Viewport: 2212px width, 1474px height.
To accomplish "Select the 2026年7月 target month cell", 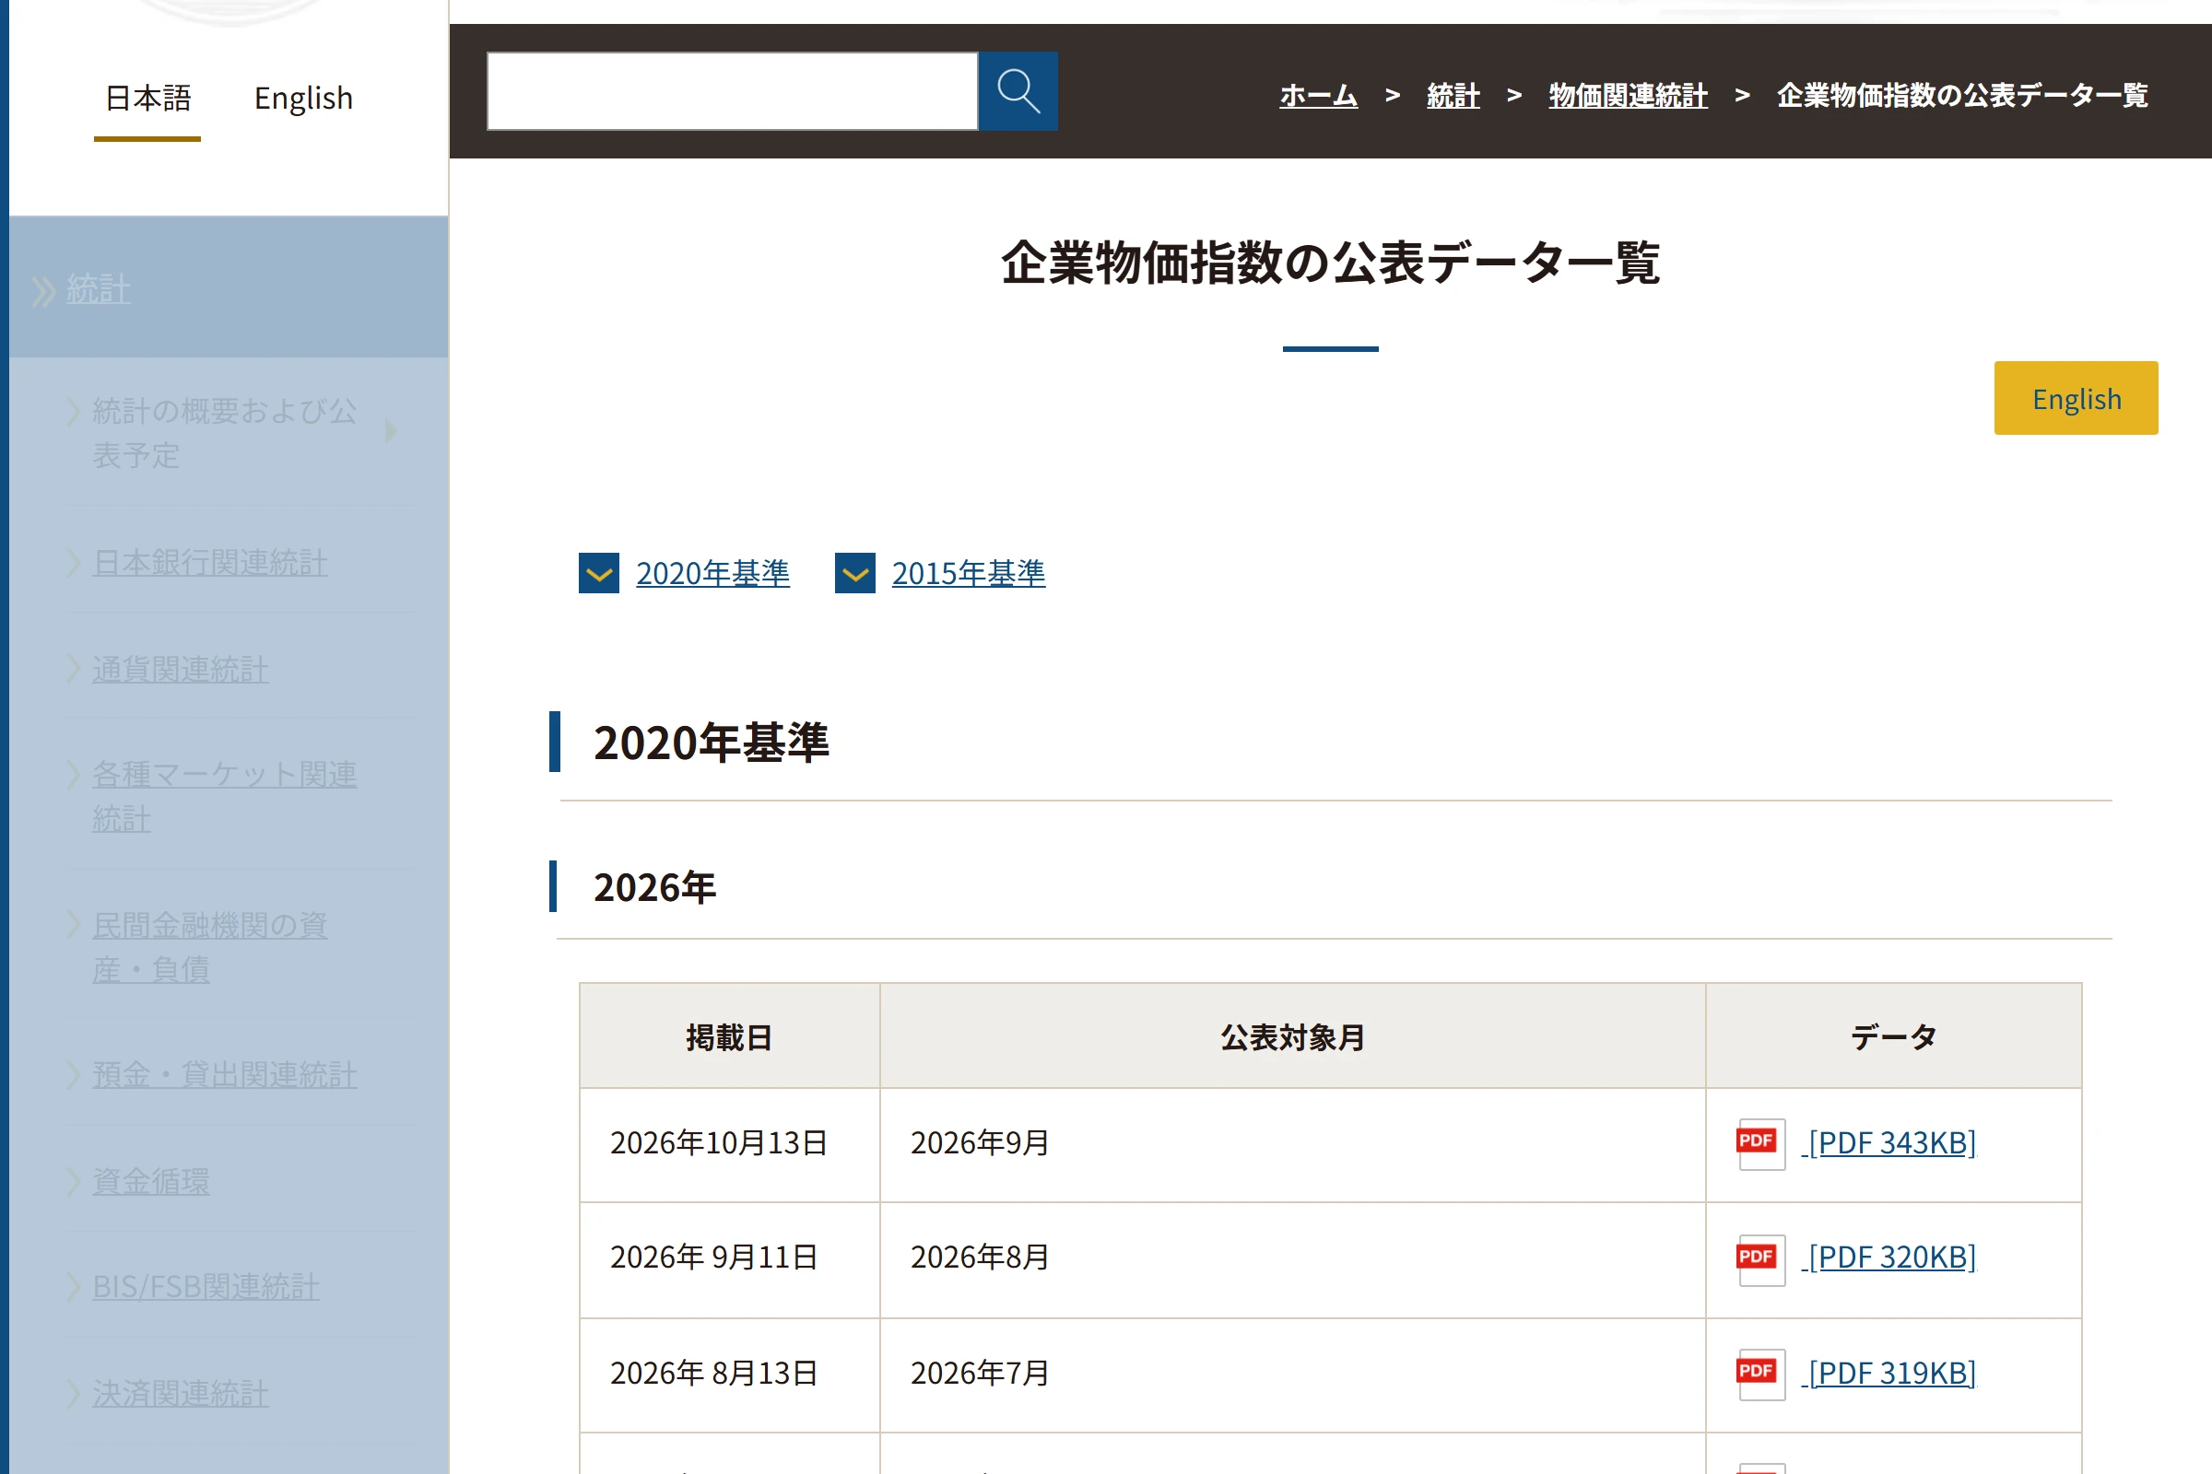I will click(1293, 1375).
